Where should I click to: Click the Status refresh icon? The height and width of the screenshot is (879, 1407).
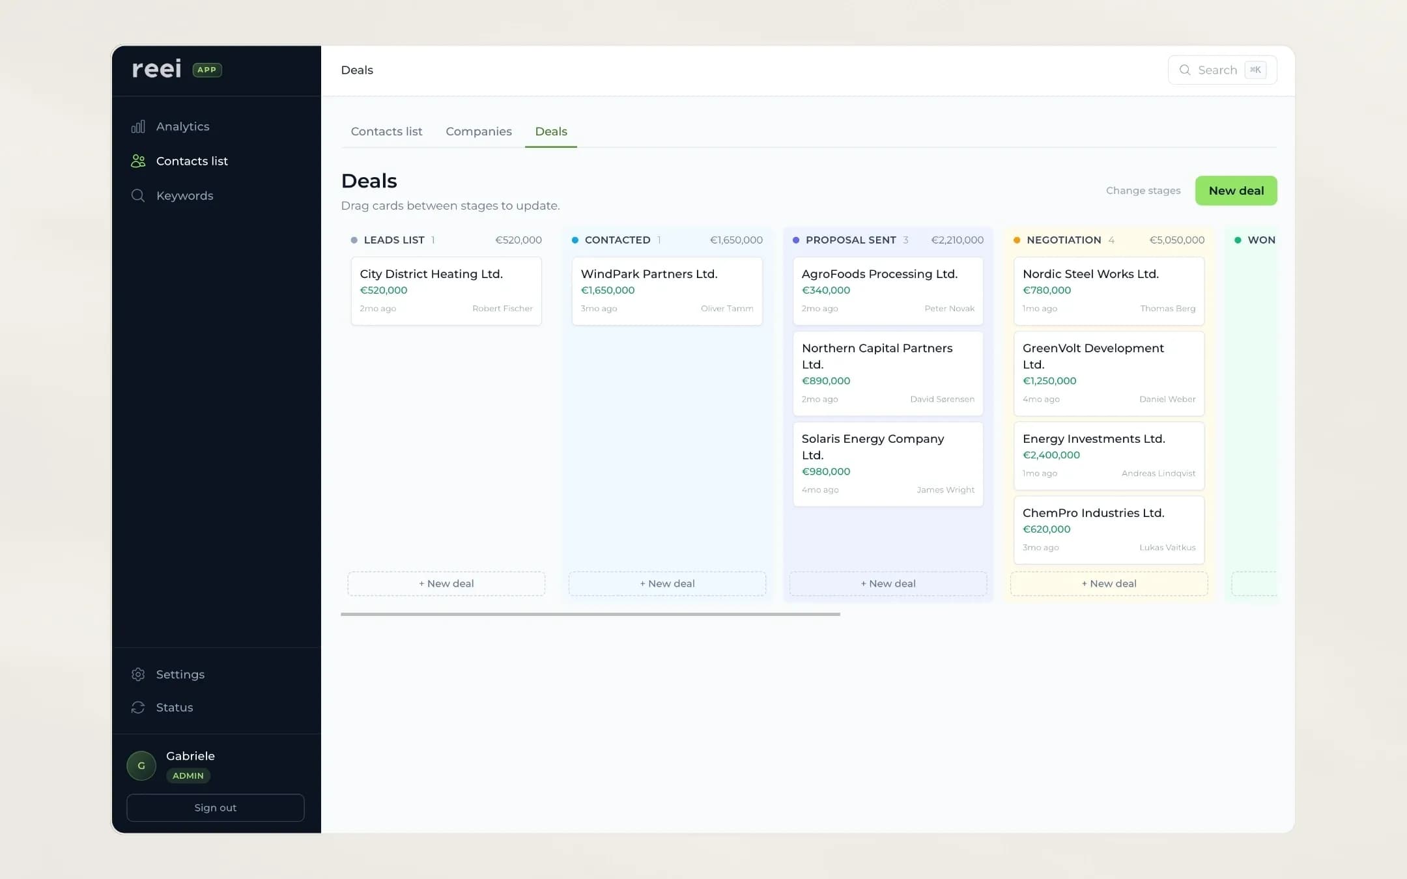[138, 707]
